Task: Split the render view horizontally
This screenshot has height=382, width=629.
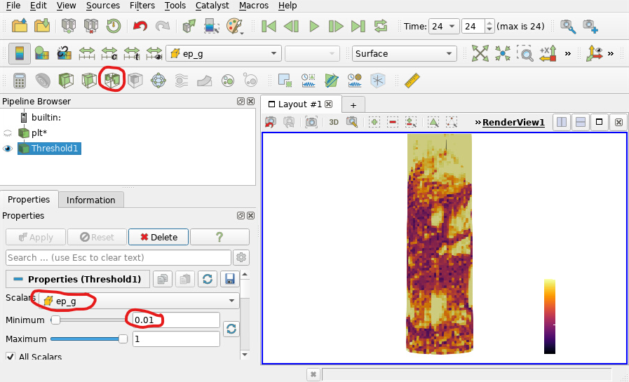Action: point(562,122)
